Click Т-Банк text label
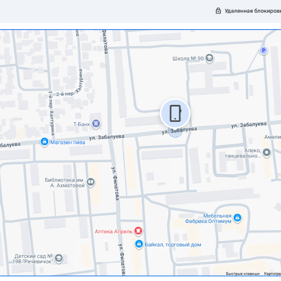 [81, 124]
